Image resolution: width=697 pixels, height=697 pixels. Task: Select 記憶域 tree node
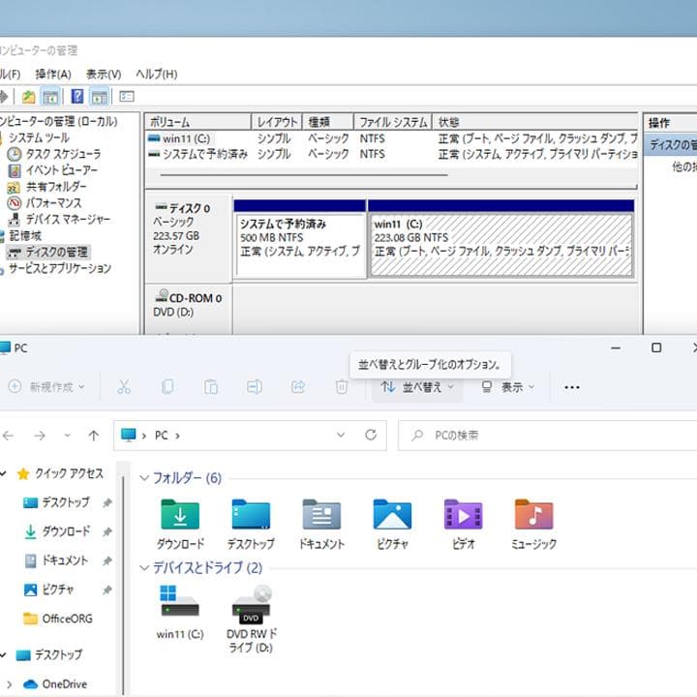pos(25,235)
